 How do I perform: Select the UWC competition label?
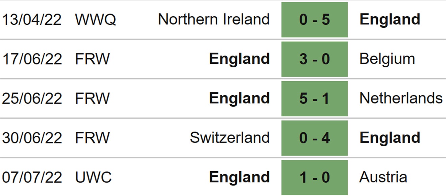coord(93,177)
